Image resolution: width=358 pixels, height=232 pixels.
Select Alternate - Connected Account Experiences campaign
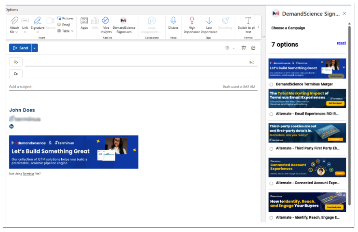point(271,183)
